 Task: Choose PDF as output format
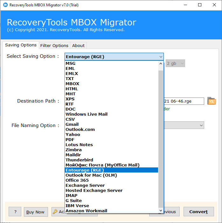(x=112, y=140)
